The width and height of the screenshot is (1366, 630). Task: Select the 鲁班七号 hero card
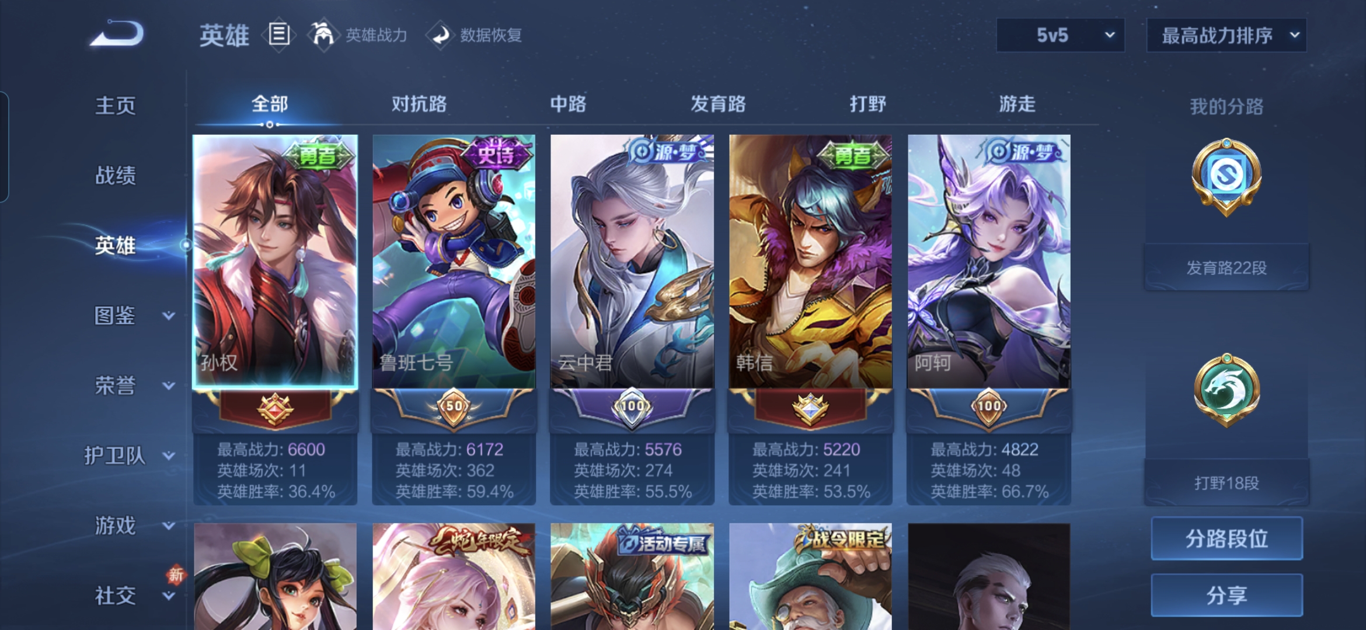click(x=454, y=320)
